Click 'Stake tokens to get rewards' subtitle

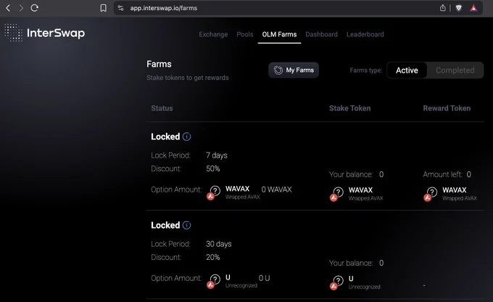187,78
